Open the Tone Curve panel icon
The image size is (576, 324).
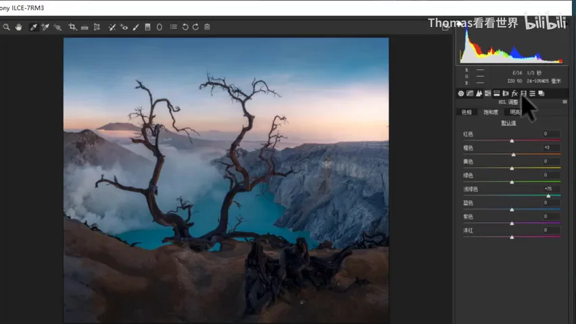coord(470,93)
